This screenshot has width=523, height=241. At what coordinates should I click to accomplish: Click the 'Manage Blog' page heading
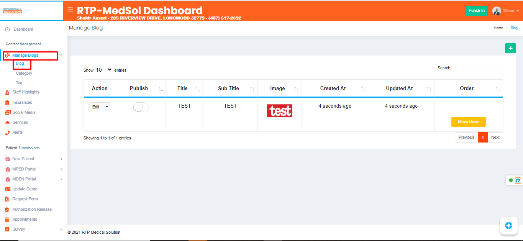point(86,28)
